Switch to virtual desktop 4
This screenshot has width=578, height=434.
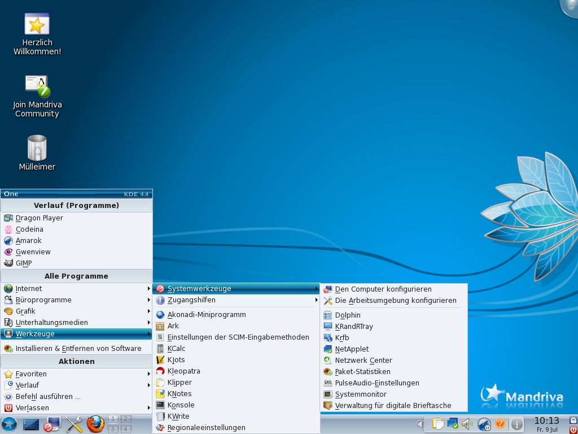click(x=126, y=429)
